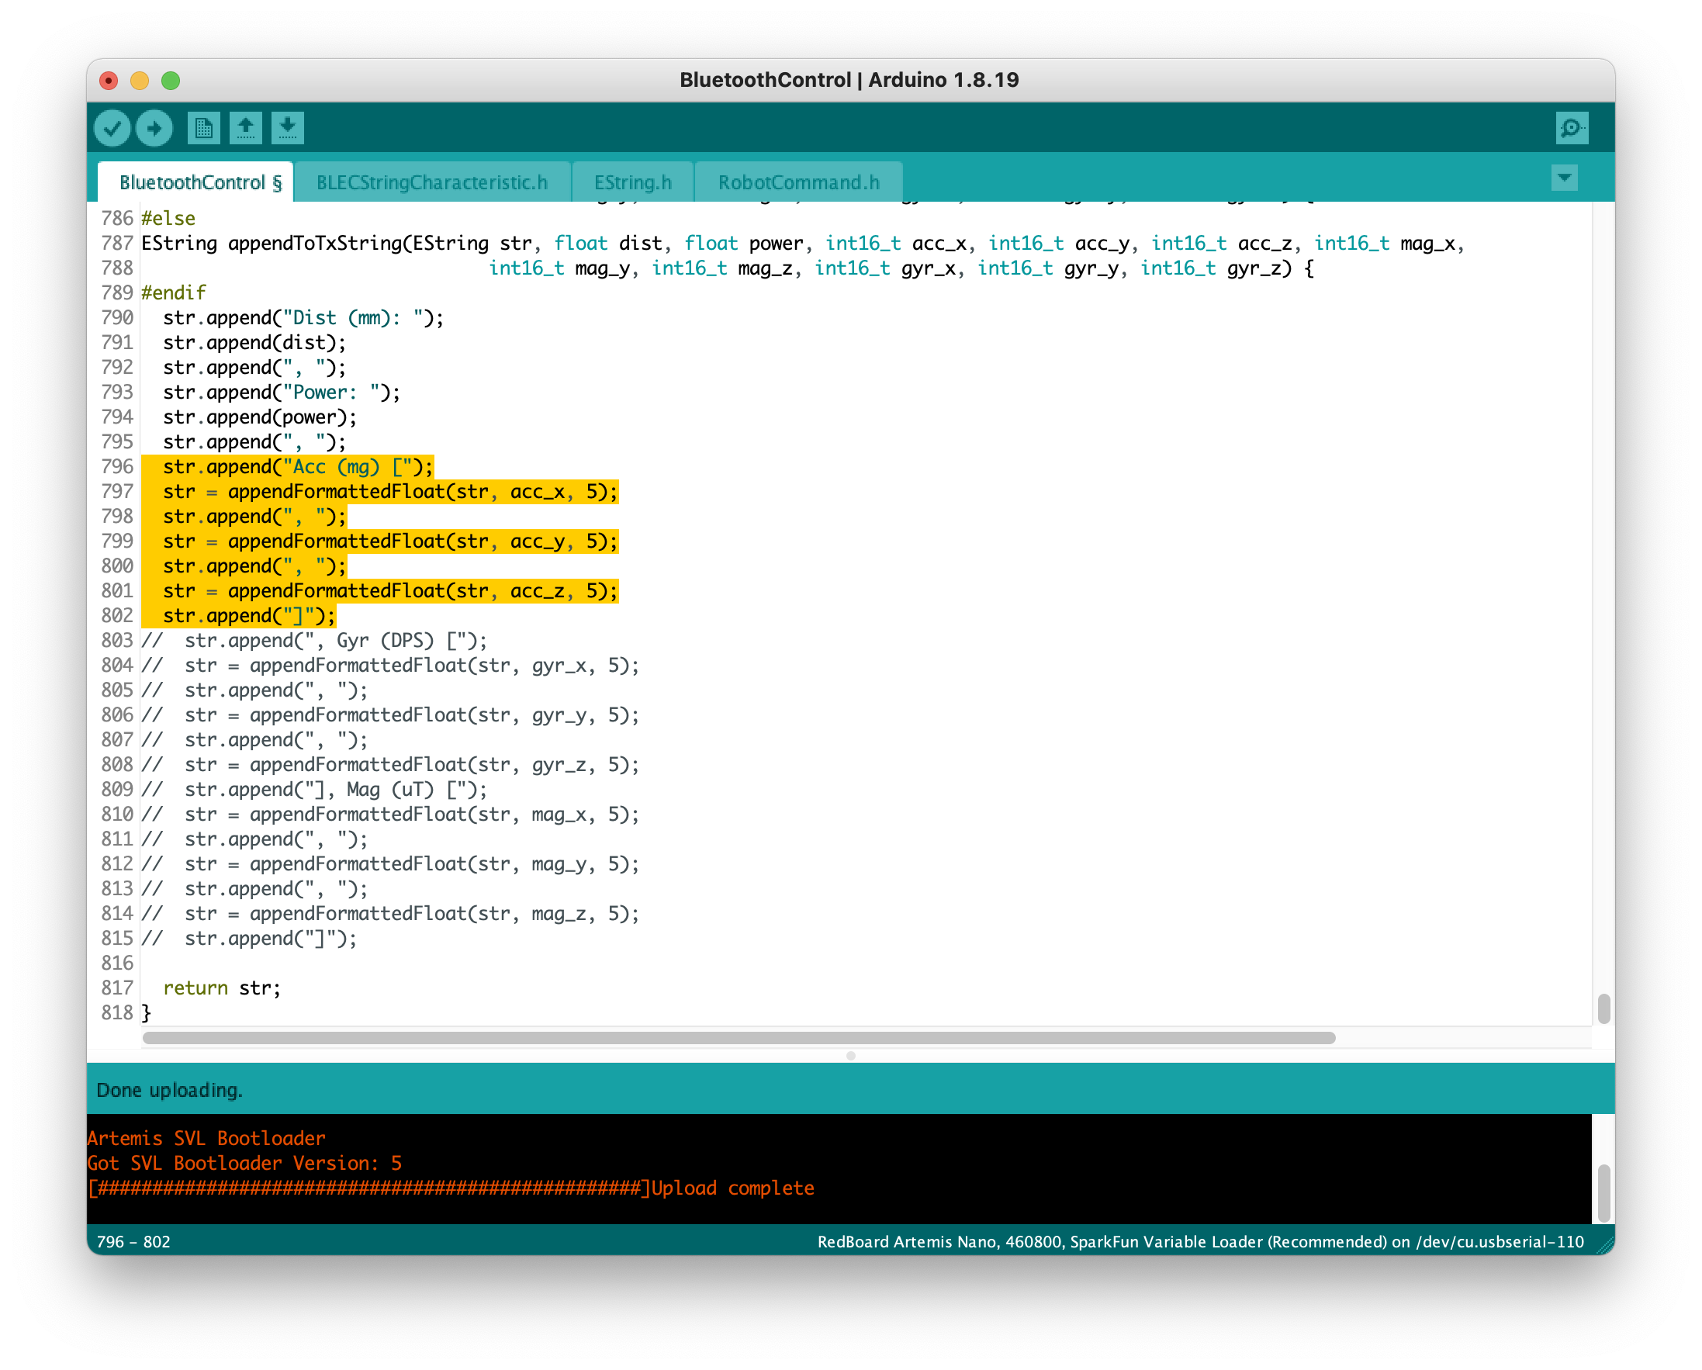
Task: Click 'mag_z' in commented line 814
Action: coord(559,914)
